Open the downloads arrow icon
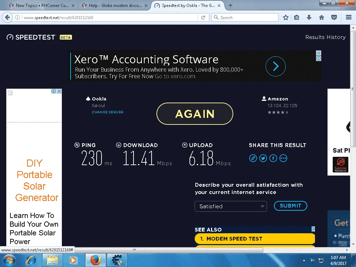356x267 pixels. pyautogui.click(x=309, y=17)
